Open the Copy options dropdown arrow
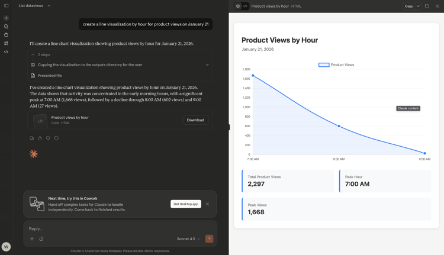The width and height of the screenshot is (444, 255). click(418, 7)
